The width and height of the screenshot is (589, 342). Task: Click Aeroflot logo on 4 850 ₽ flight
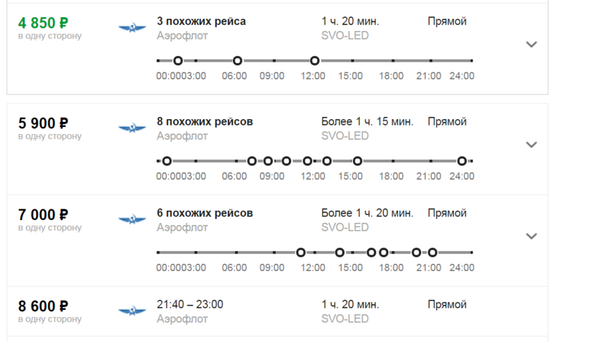pos(132,29)
